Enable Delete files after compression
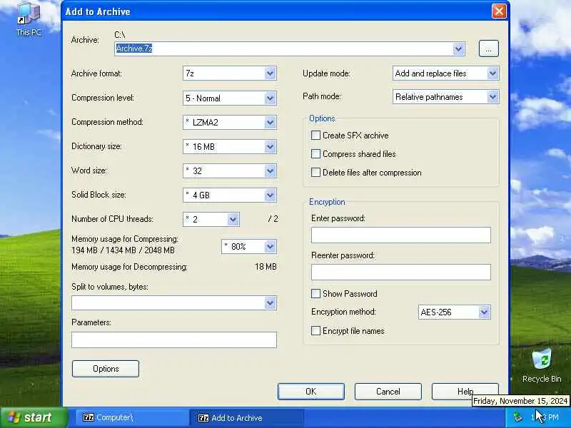The image size is (571, 428). (315, 172)
